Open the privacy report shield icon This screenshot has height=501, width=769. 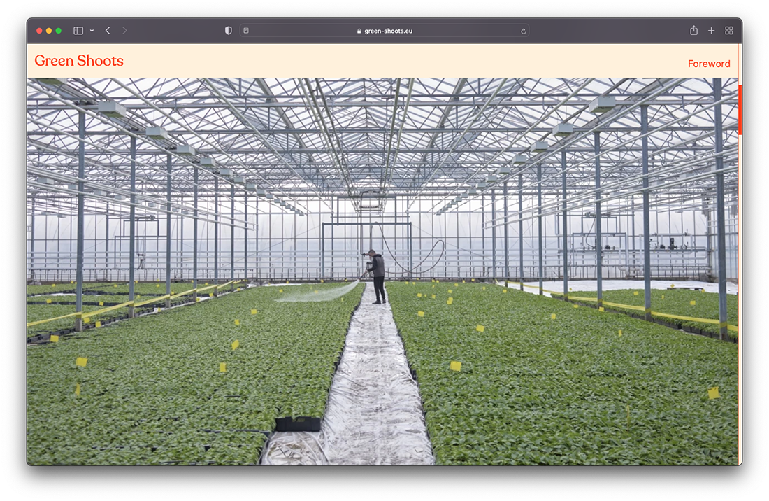pos(228,30)
